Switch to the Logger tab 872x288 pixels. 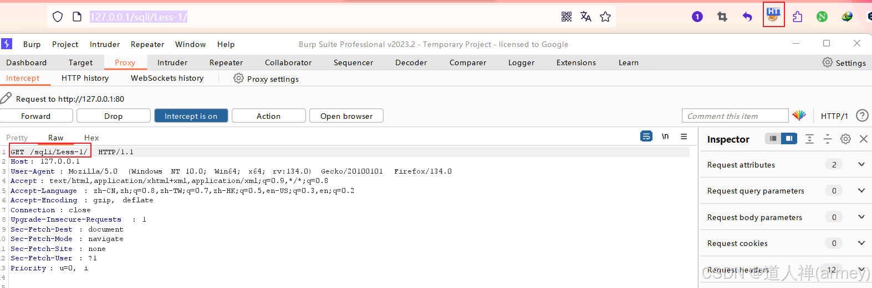point(521,62)
